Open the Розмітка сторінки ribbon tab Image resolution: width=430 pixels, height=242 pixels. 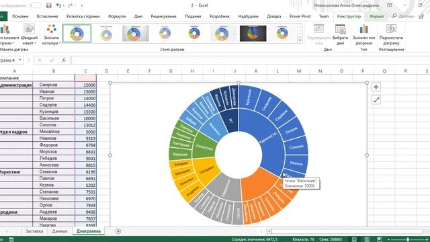point(83,16)
